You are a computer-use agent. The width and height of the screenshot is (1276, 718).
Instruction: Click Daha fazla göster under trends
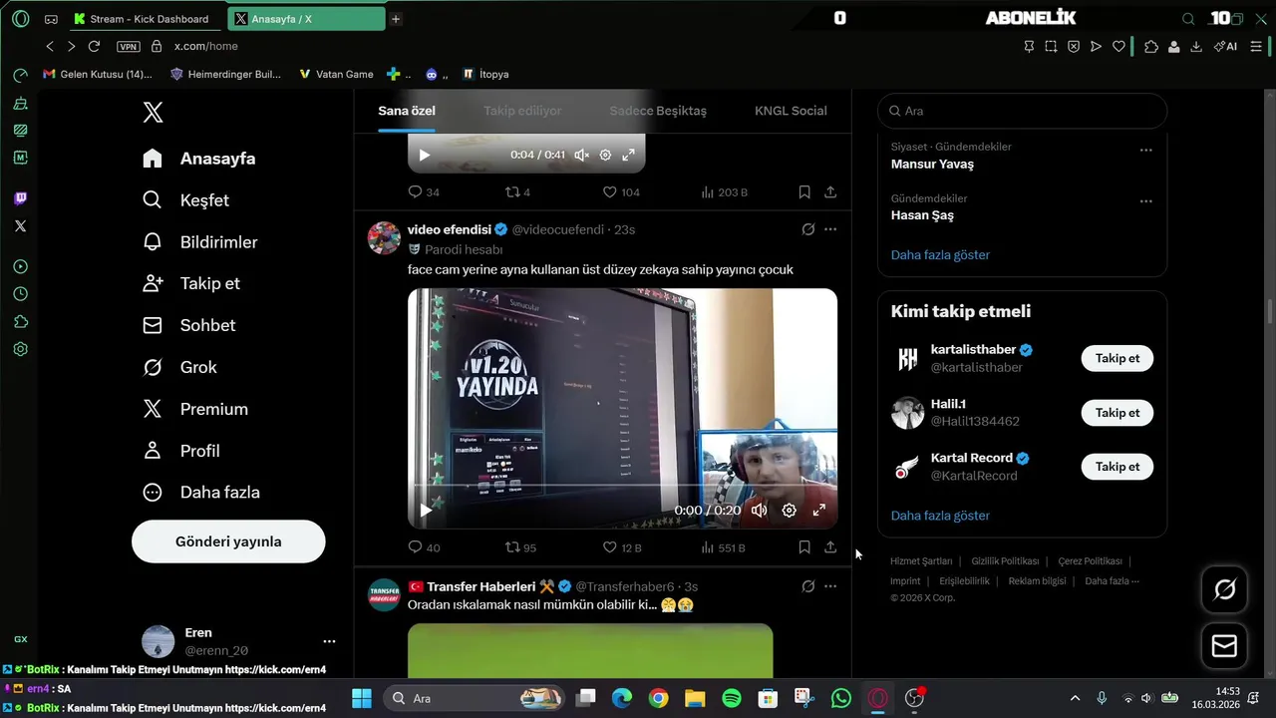coord(940,254)
